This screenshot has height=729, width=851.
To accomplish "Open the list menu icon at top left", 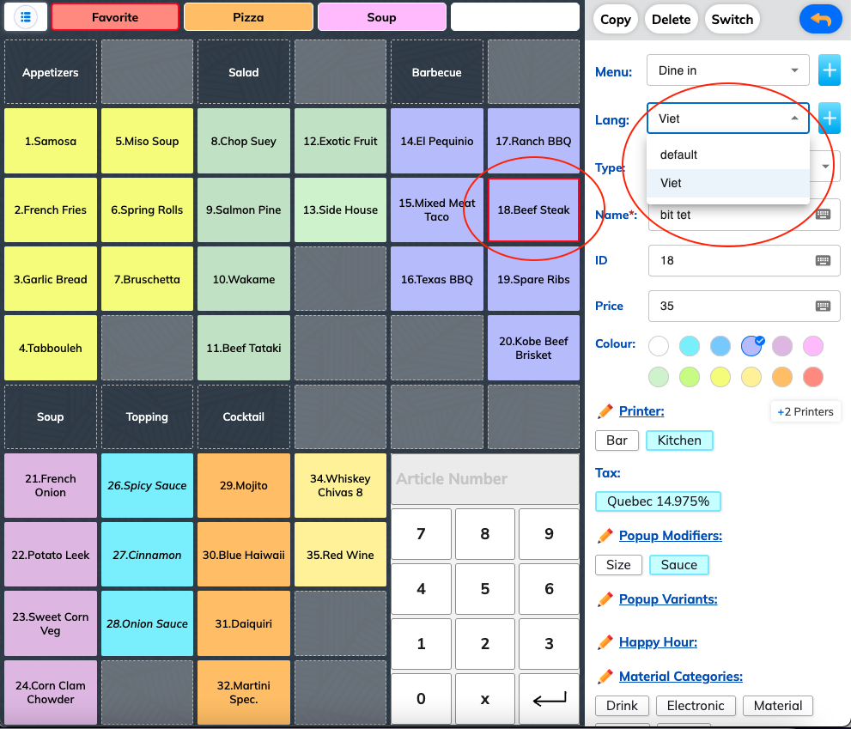I will tap(26, 17).
